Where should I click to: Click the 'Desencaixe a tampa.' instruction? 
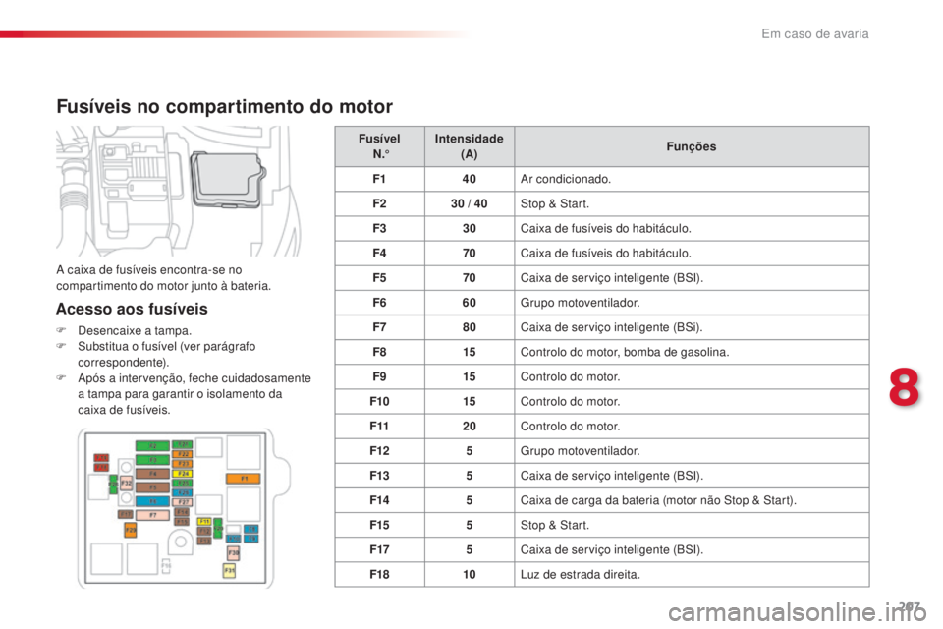[135, 330]
